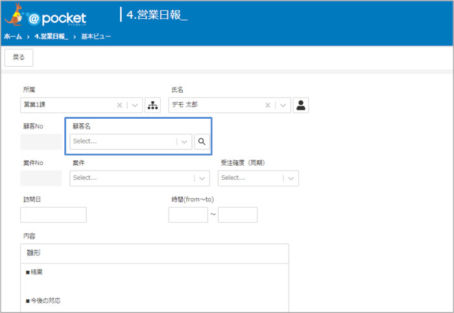Click the 時間(from～to) label
This screenshot has width=454, height=313.
pyautogui.click(x=193, y=199)
